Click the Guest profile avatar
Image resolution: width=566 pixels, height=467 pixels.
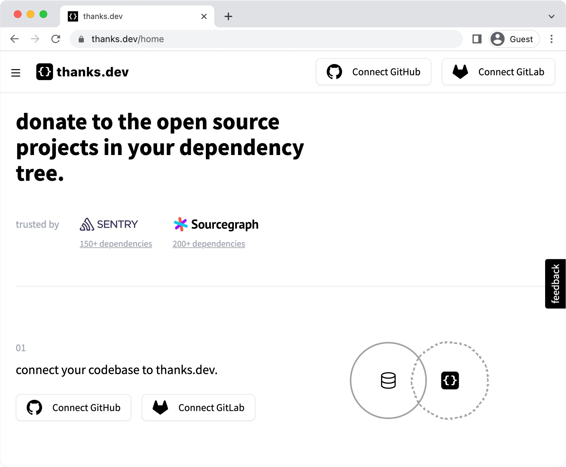tap(498, 39)
